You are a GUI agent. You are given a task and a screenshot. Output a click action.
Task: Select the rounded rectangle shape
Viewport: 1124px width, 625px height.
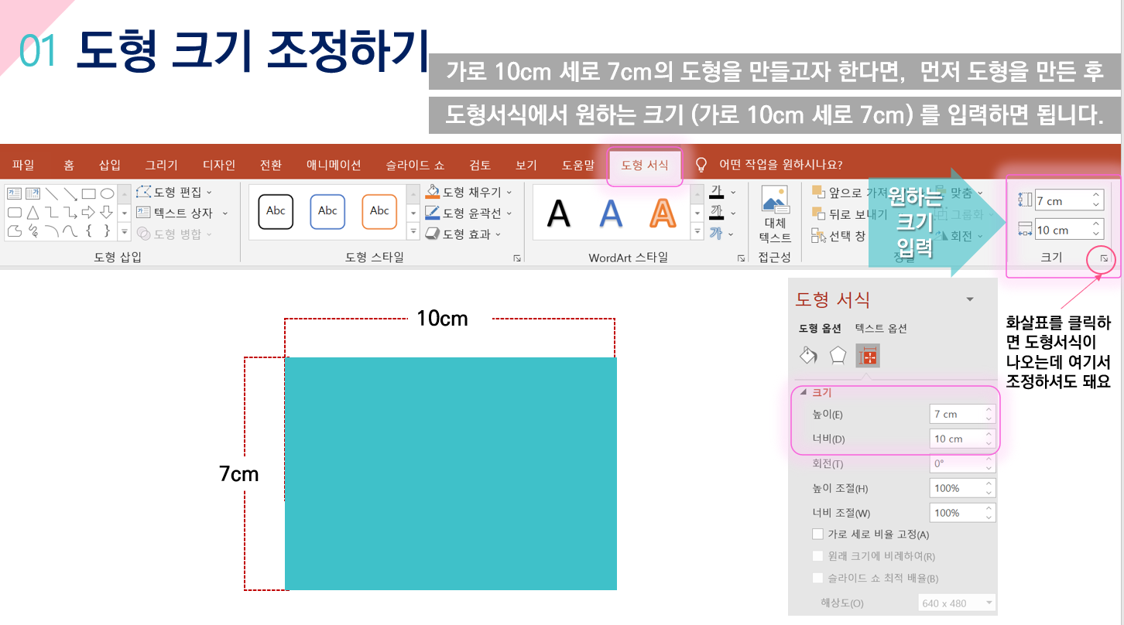click(13, 212)
